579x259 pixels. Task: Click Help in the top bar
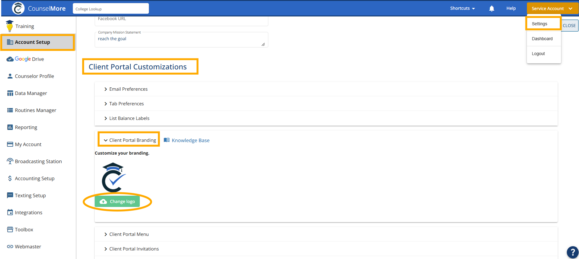pyautogui.click(x=511, y=8)
